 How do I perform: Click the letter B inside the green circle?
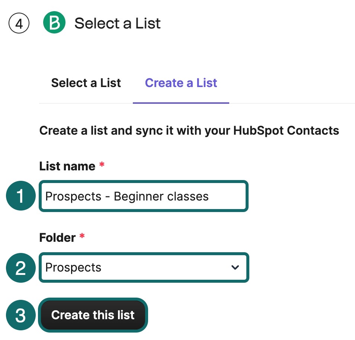click(x=54, y=23)
